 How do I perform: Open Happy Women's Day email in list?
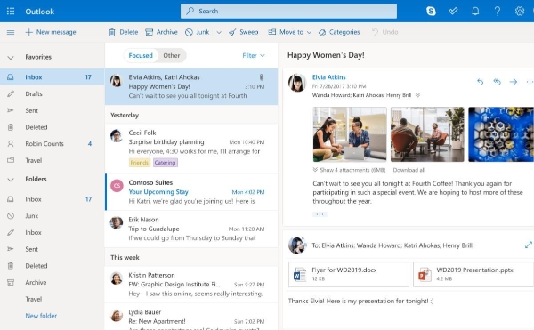(191, 86)
